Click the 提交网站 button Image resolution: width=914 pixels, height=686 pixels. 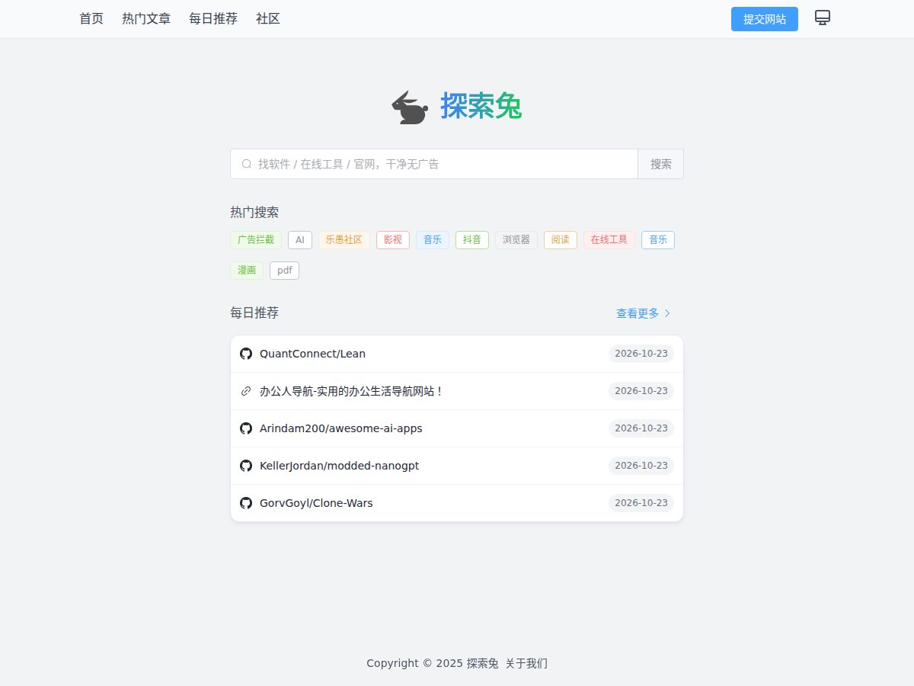click(765, 19)
